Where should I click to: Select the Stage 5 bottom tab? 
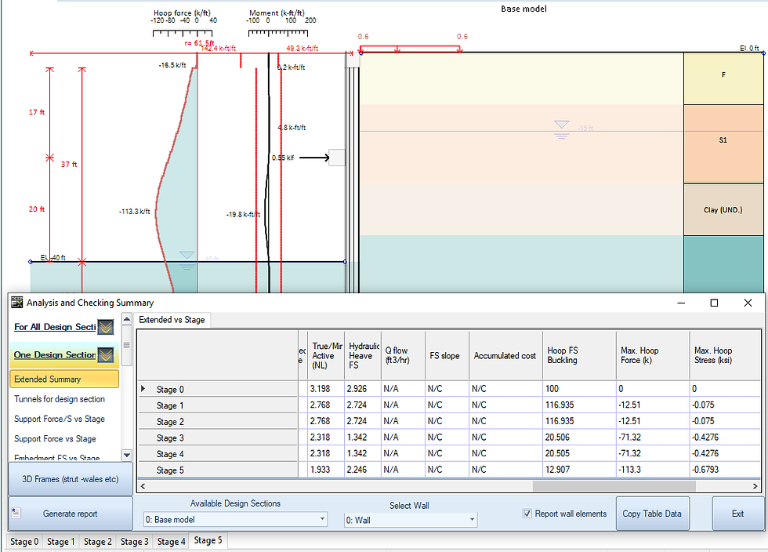pyautogui.click(x=208, y=540)
